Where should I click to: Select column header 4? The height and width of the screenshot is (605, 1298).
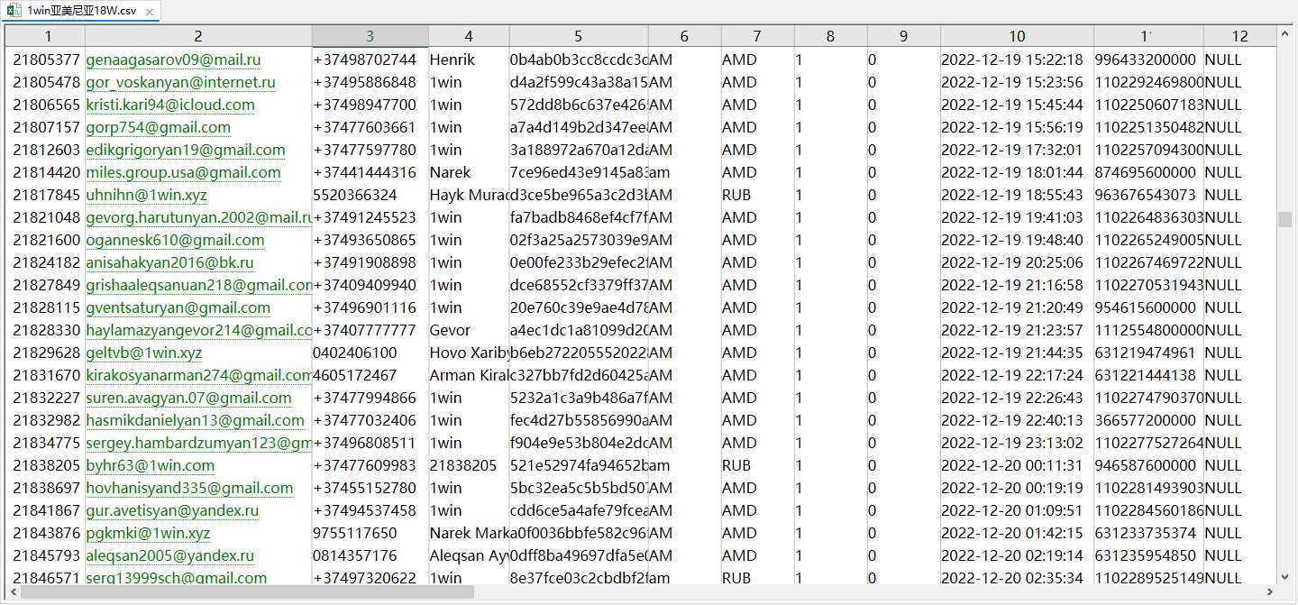pos(469,36)
